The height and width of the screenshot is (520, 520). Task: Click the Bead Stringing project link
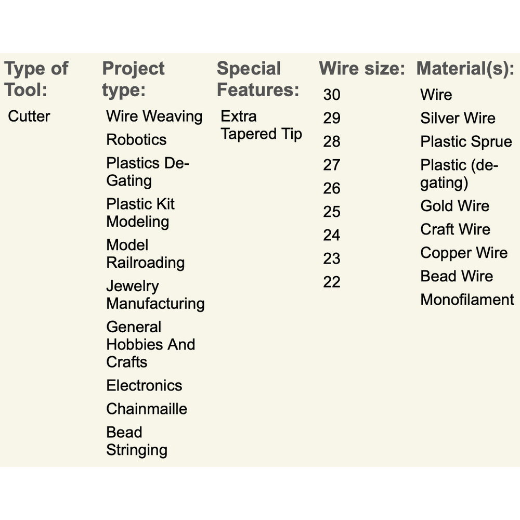pyautogui.click(x=136, y=441)
